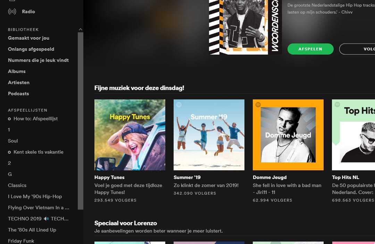Click 'Zo klinkt de zomer van 2019!' description
Image resolution: width=375 pixels, height=244 pixels.
(x=206, y=185)
